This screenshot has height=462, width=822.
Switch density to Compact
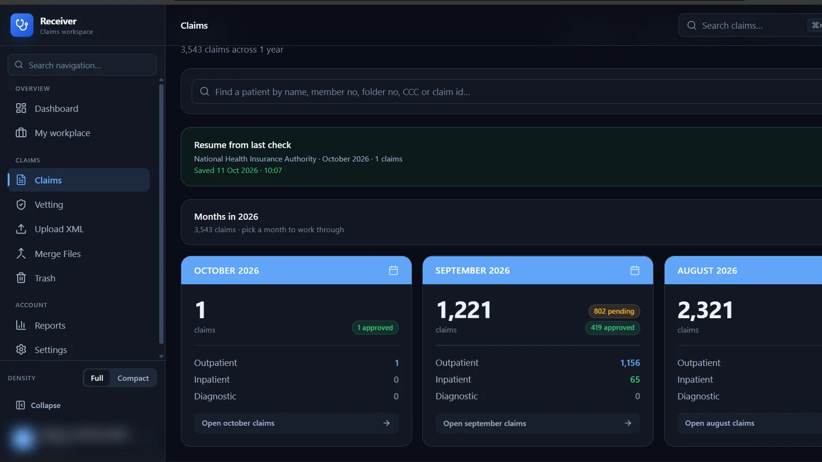coord(133,378)
